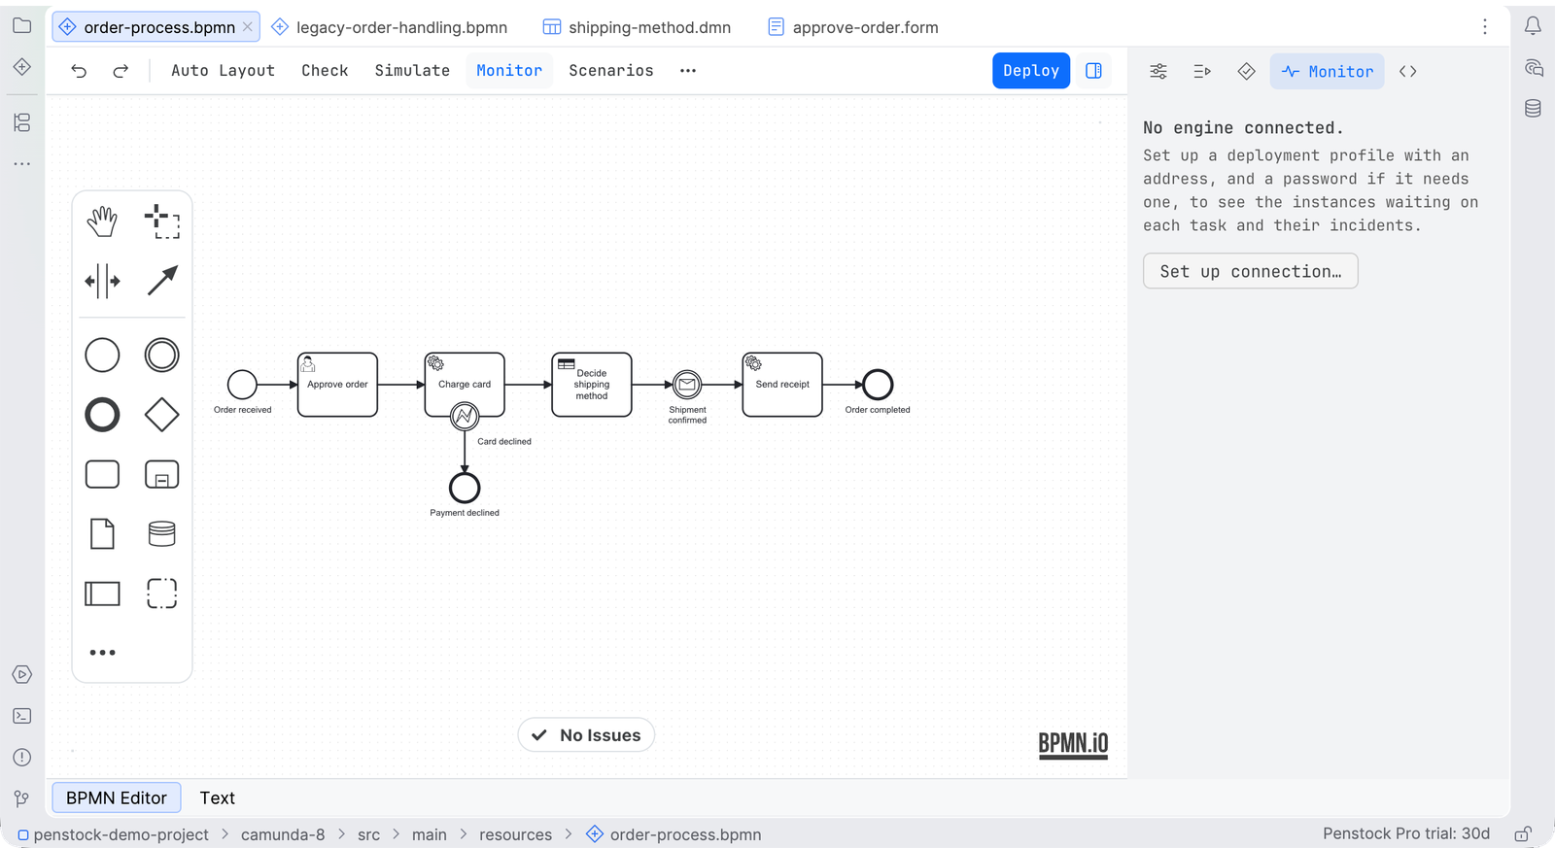Redo the last change
The height and width of the screenshot is (848, 1555).
(121, 71)
